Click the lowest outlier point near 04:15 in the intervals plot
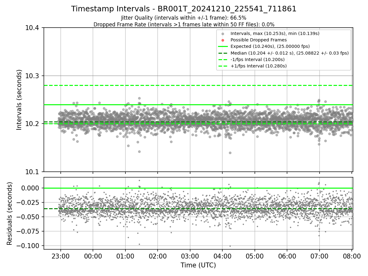 230,153
